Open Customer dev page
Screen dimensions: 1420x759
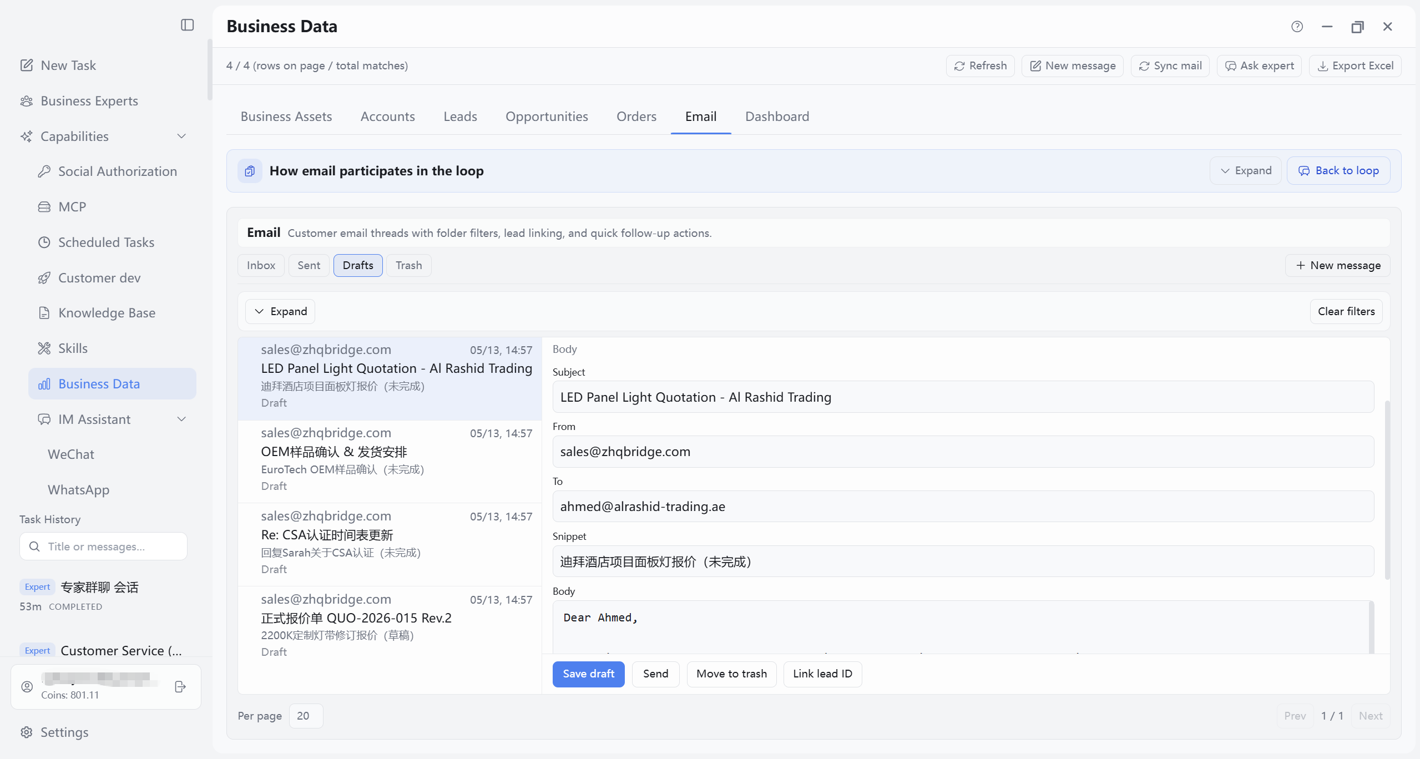pos(89,278)
